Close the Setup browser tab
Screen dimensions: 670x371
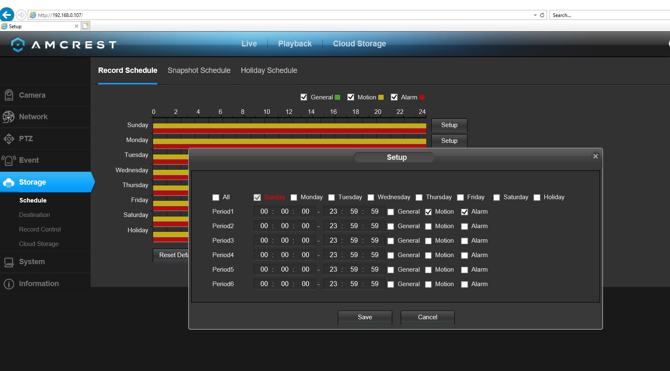76,26
